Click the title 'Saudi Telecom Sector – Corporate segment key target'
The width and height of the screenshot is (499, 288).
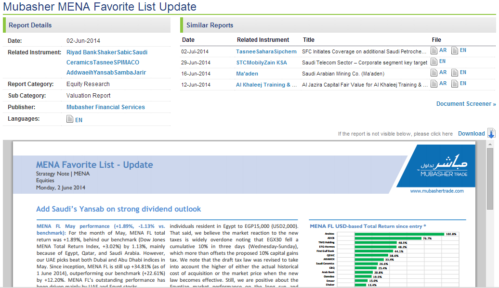click(x=365, y=63)
